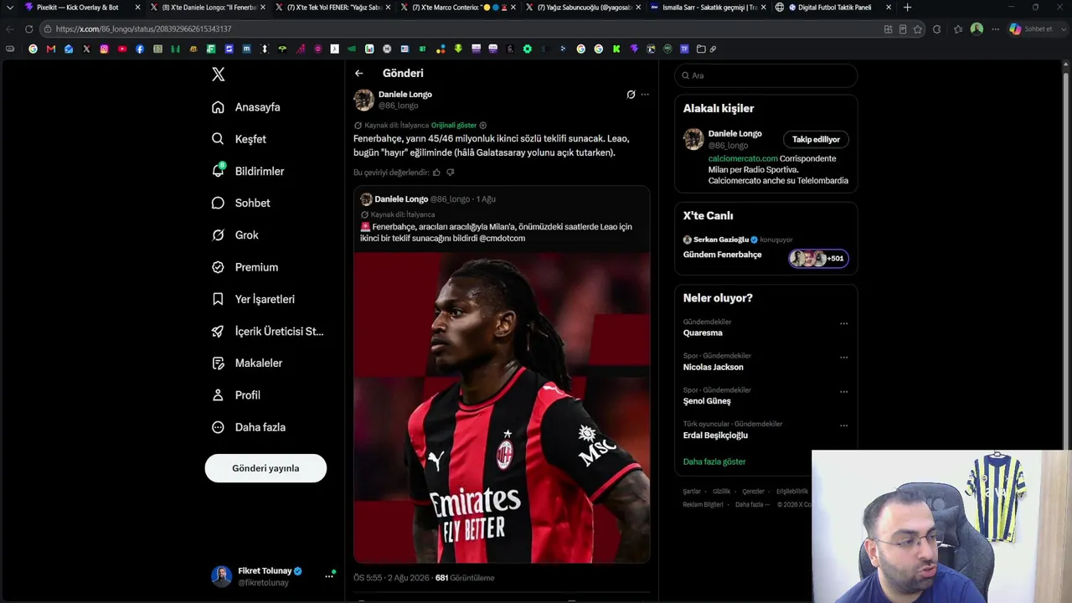Open the YouTube bookmark in bookmarks bar
The height and width of the screenshot is (603, 1072).
click(122, 49)
